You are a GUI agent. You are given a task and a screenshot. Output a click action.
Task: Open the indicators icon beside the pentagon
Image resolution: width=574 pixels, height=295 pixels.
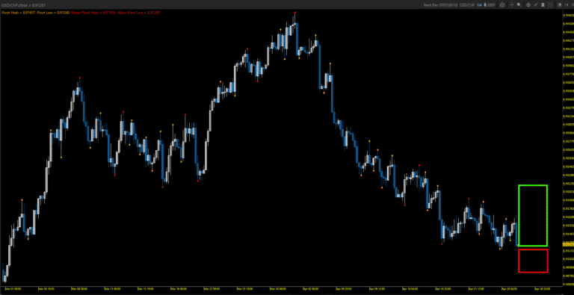(x=535, y=4)
